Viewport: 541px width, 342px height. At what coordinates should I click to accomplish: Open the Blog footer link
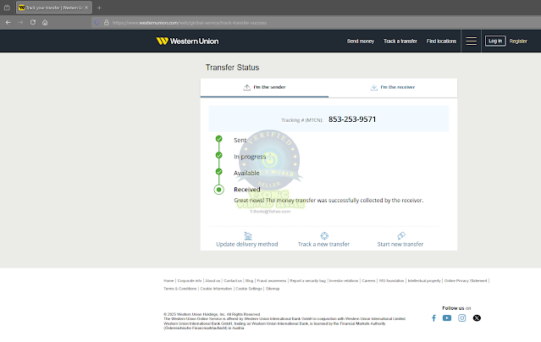pyautogui.click(x=249, y=280)
